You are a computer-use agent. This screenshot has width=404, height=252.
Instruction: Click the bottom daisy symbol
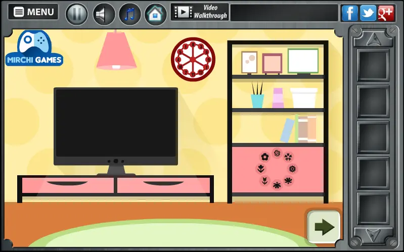coord(277,185)
